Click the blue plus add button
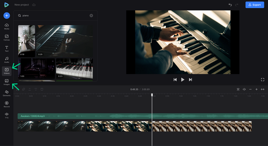The height and width of the screenshot is (146, 268). tap(7, 15)
